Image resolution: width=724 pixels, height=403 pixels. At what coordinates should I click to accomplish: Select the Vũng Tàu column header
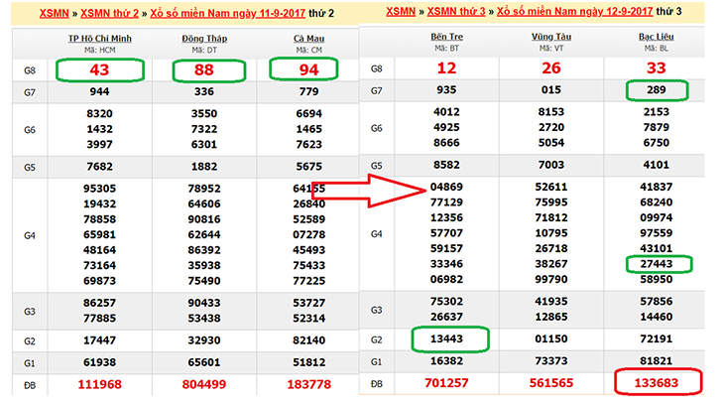[549, 38]
